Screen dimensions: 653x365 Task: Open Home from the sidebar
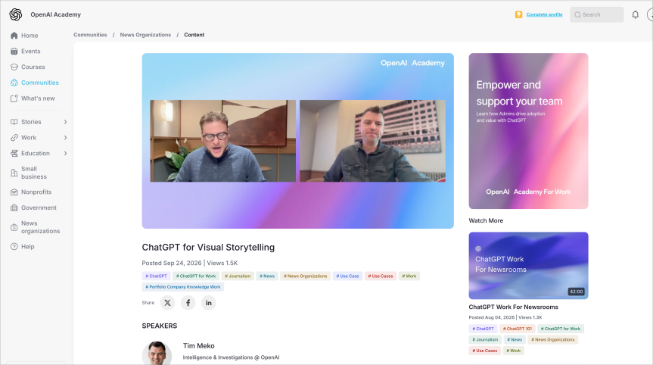pos(30,36)
